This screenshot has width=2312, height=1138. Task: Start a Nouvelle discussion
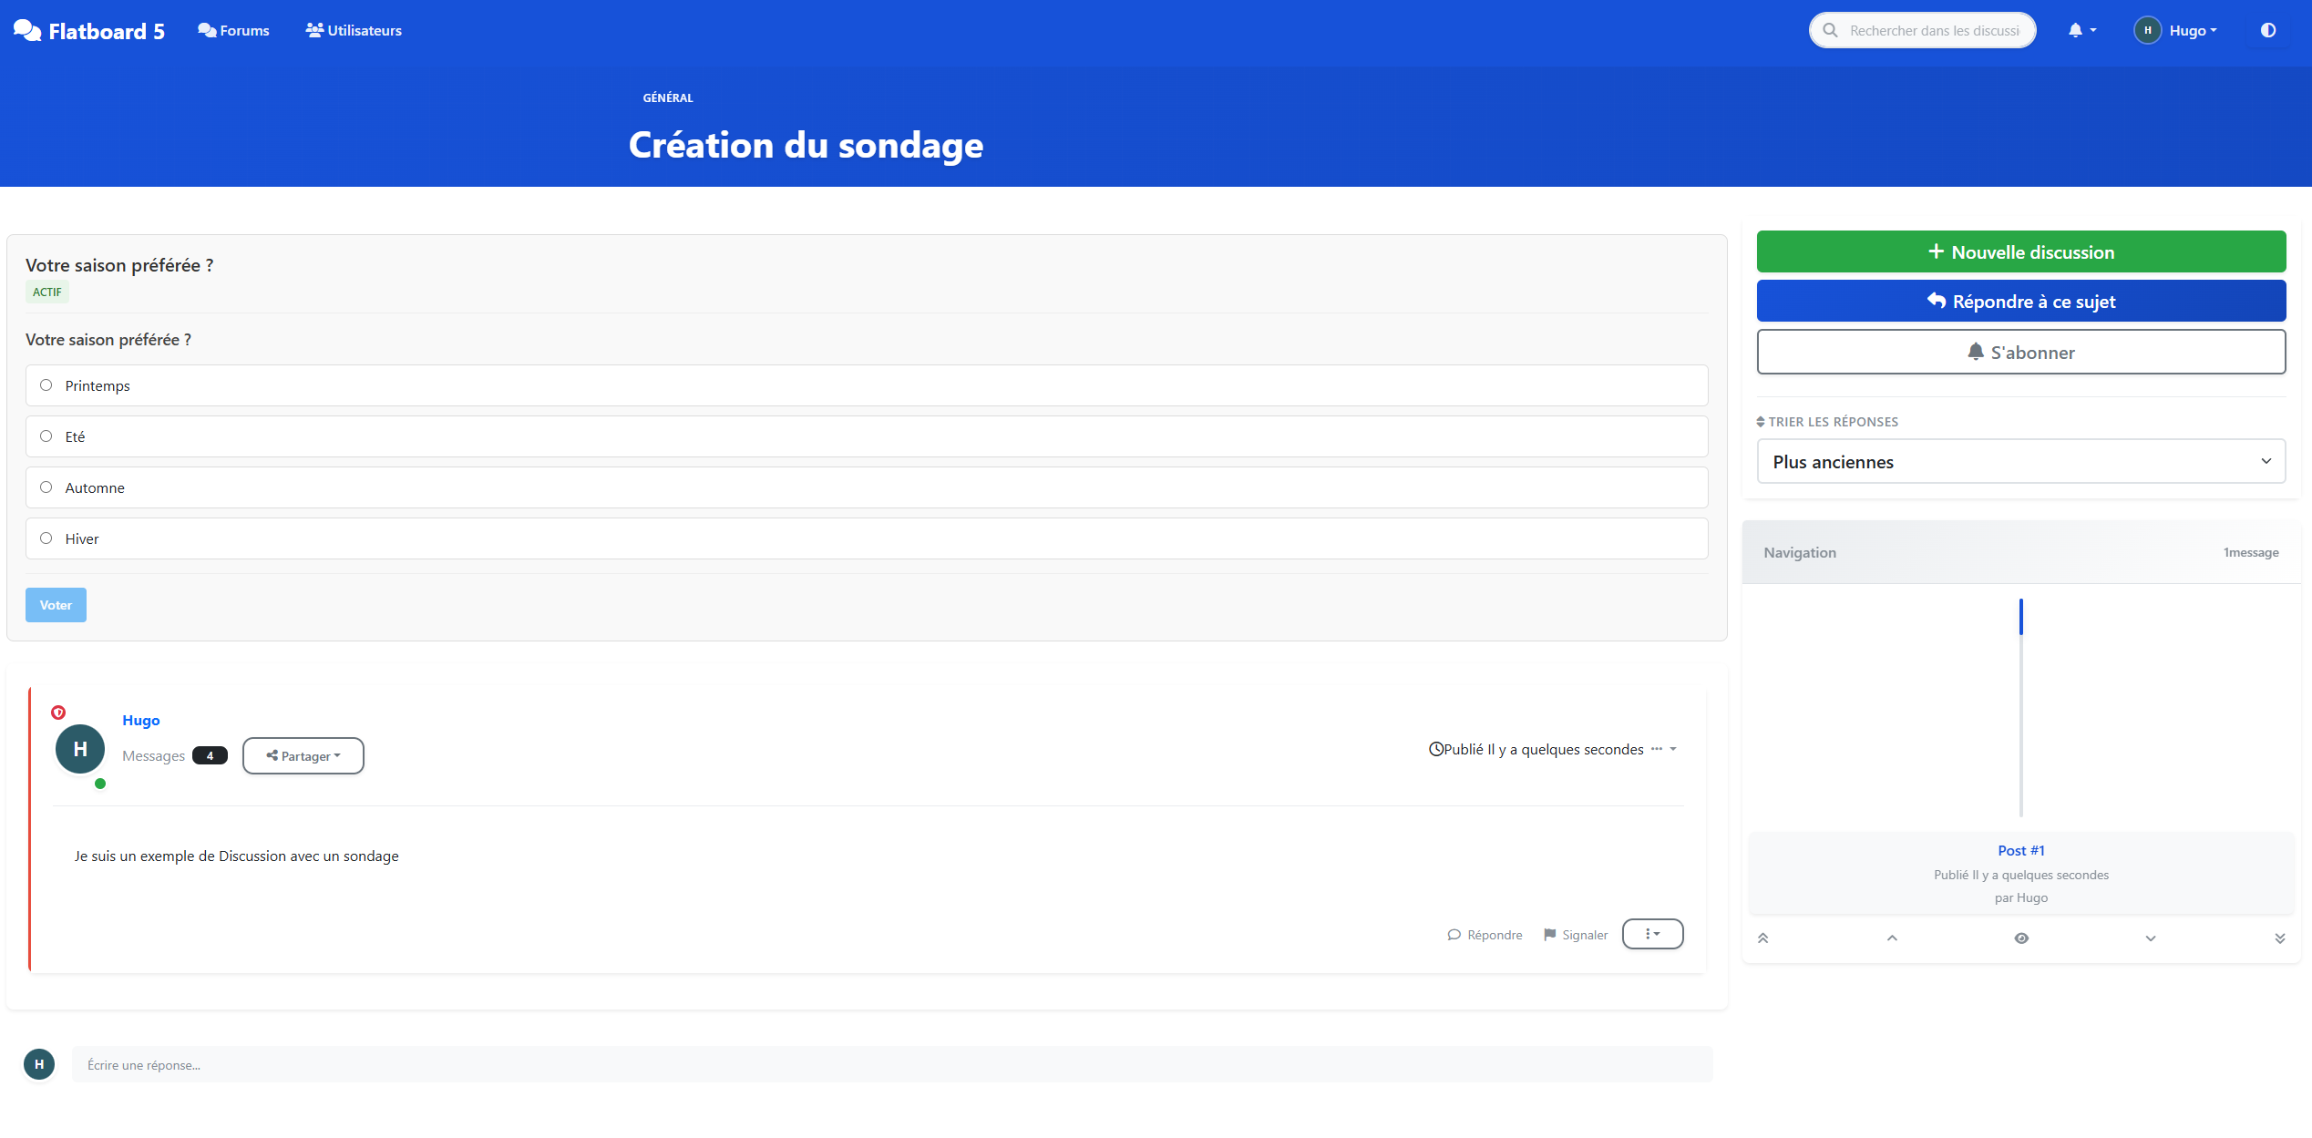(2021, 251)
